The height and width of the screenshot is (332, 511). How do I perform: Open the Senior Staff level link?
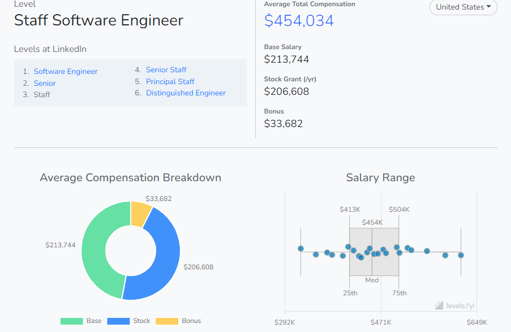tap(166, 69)
